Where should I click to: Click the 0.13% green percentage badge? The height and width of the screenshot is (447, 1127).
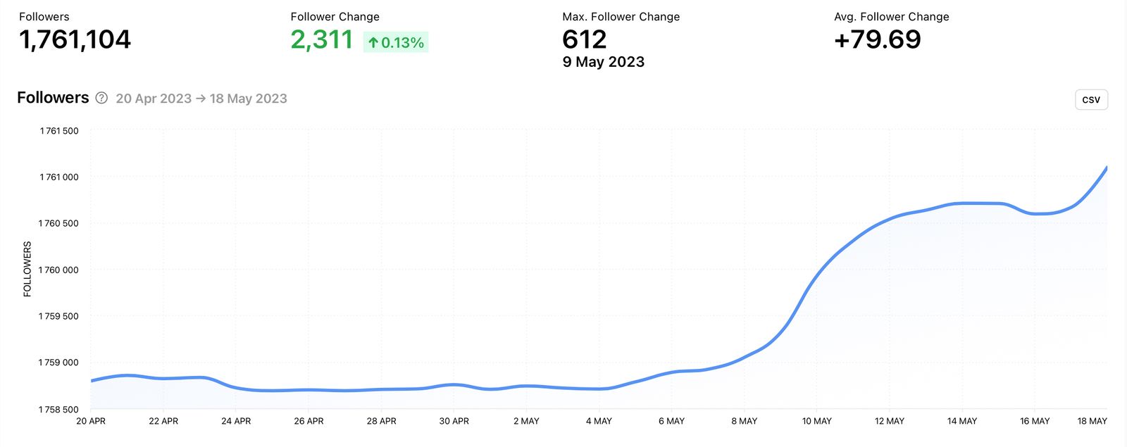[396, 42]
